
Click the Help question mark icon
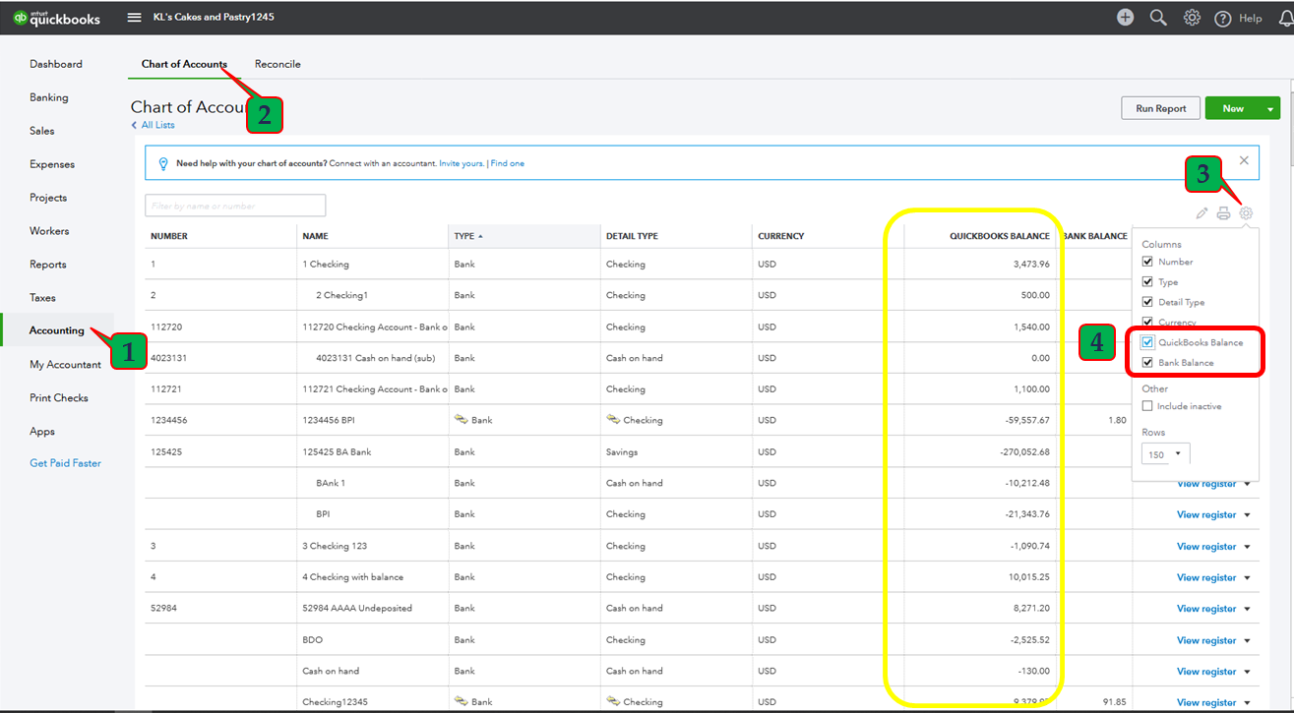pos(1223,19)
